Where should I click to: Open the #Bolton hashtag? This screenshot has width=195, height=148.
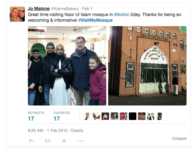pos(122,14)
